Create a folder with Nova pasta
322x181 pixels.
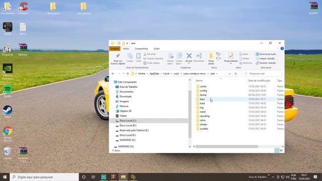click(x=211, y=59)
